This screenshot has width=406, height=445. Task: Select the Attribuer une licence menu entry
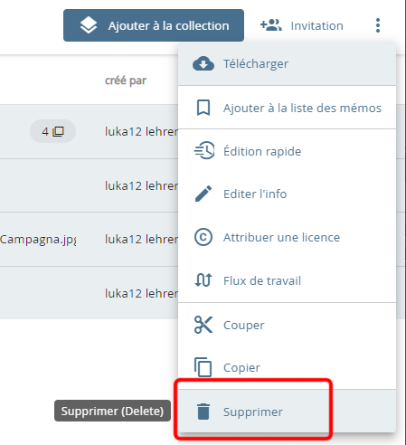(287, 237)
